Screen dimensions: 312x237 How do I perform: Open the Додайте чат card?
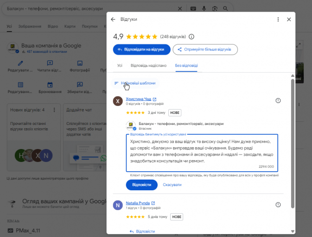[85, 137]
